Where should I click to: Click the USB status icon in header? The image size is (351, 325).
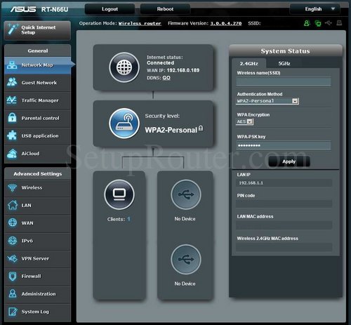pos(329,23)
